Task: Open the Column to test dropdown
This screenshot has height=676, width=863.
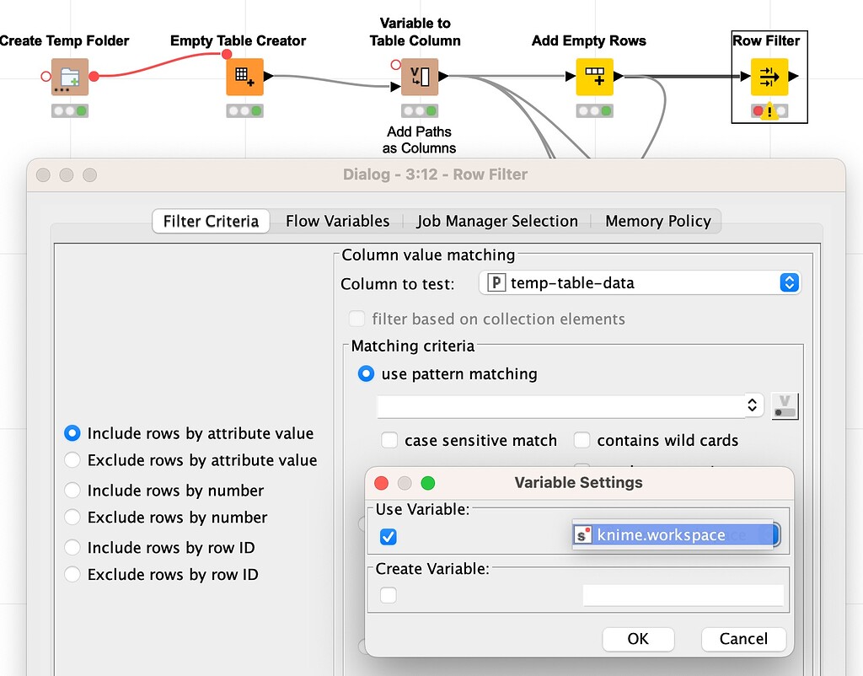Action: click(789, 282)
